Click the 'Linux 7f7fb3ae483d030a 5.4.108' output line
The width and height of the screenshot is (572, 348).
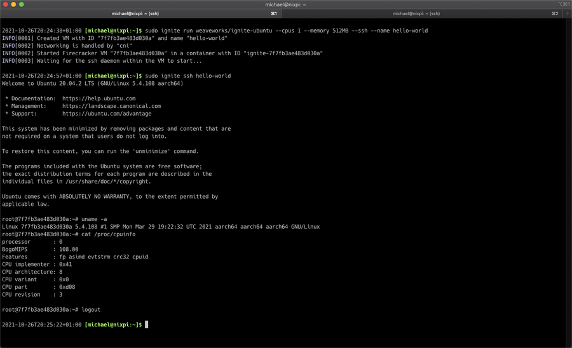pyautogui.click(x=161, y=227)
